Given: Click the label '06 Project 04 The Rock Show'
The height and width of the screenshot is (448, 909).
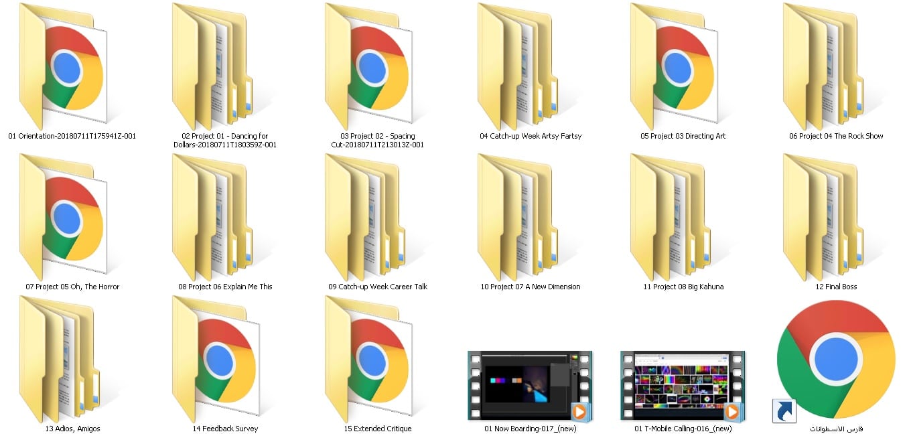Looking at the screenshot, I should (836, 136).
